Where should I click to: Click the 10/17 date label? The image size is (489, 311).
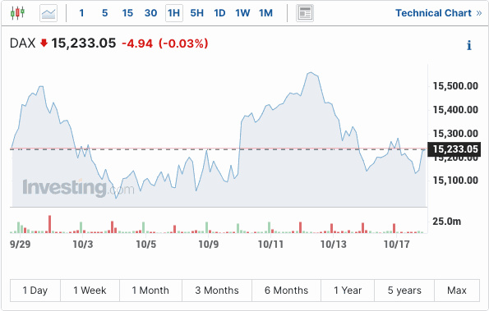[397, 245]
